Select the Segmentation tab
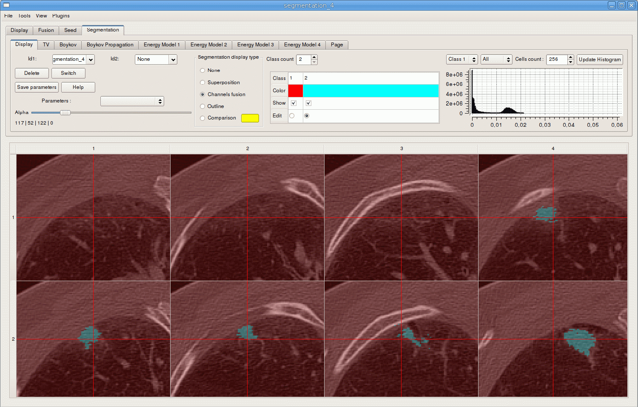This screenshot has width=638, height=407. coord(103,30)
